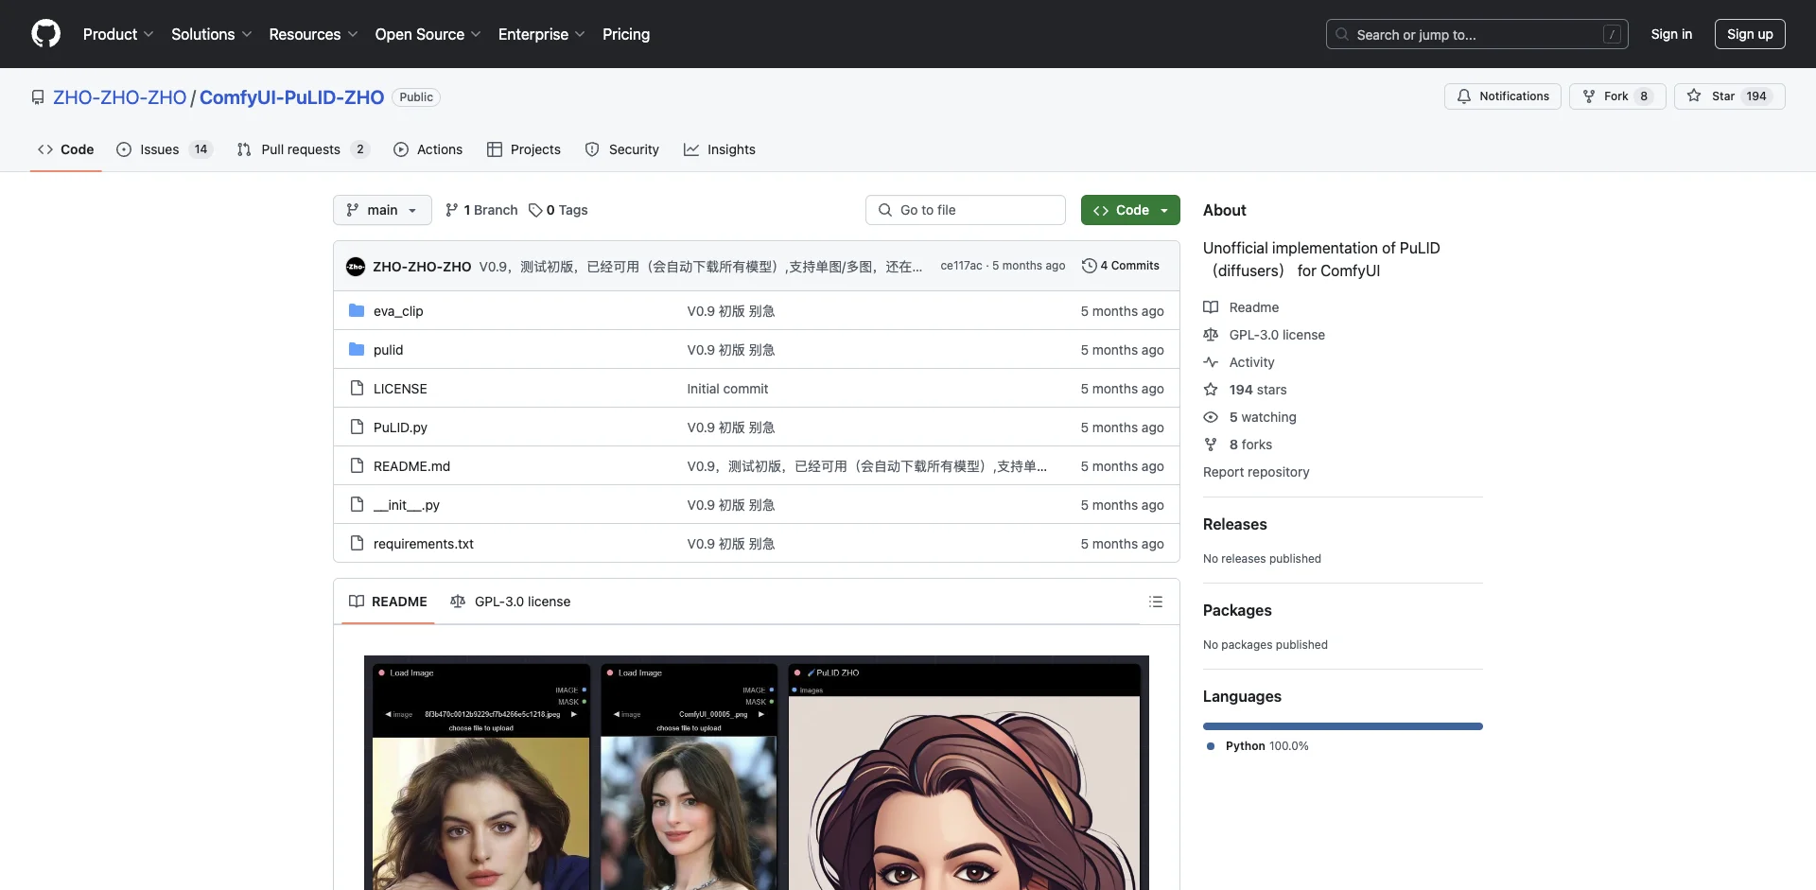Open the Security tab
The width and height of the screenshot is (1816, 890).
(x=622, y=149)
